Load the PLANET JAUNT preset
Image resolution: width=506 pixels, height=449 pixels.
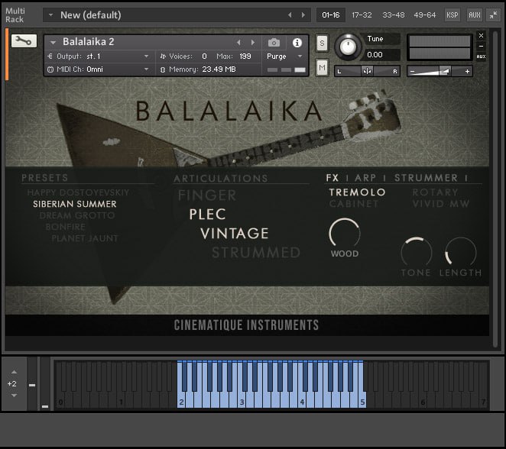85,238
